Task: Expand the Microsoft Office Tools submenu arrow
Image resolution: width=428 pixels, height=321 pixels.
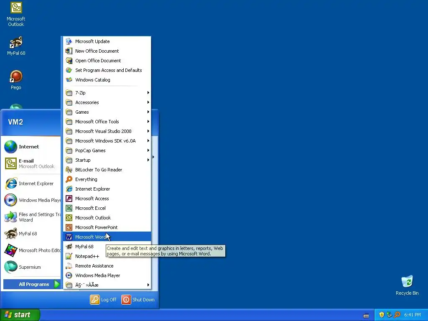Action: 148,122
